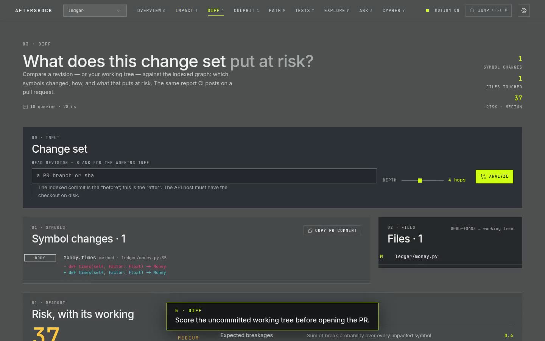This screenshot has width=545, height=341.
Task: Click the copy icon in Copy PR Comment
Action: click(310, 231)
